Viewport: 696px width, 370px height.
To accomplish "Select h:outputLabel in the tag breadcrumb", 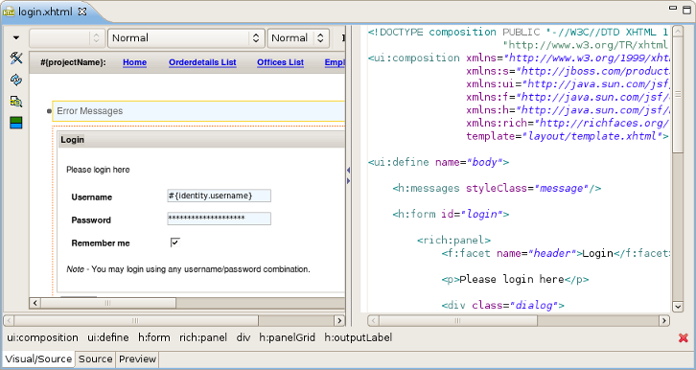I will click(x=359, y=337).
